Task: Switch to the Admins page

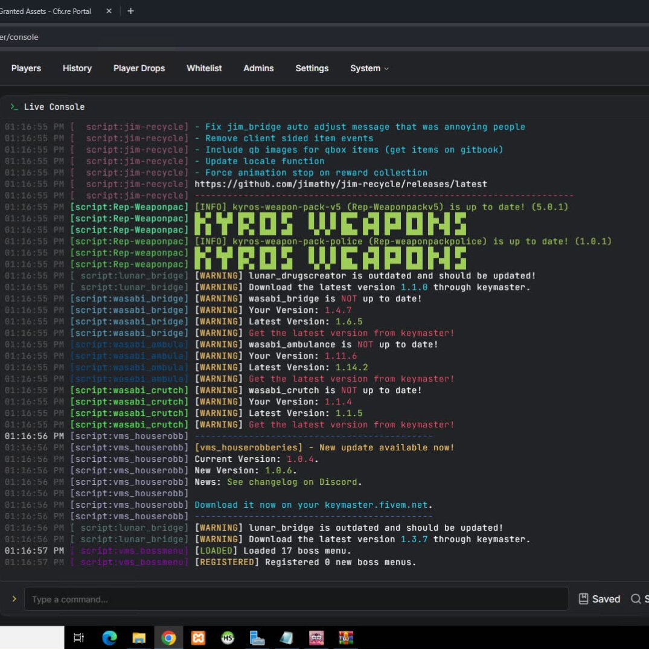Action: (258, 68)
